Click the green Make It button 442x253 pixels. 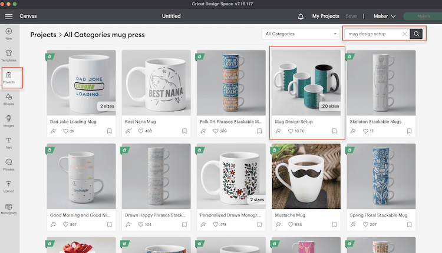(x=423, y=16)
